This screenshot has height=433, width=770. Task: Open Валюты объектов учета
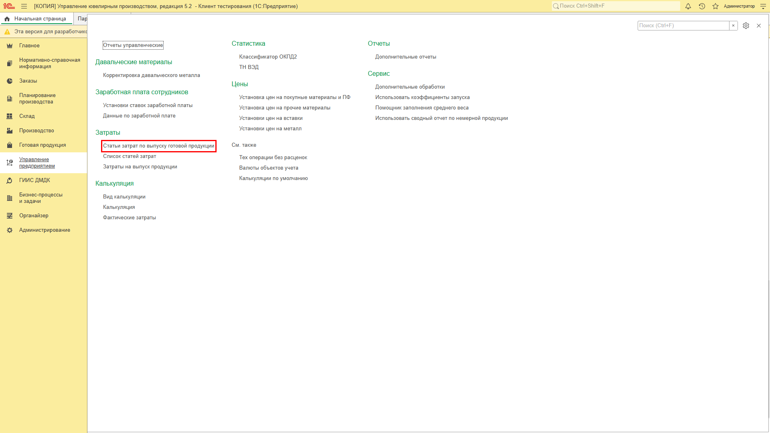click(x=269, y=168)
